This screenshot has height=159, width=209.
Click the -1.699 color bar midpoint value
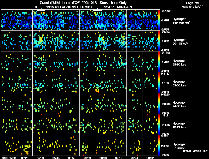(165, 20)
